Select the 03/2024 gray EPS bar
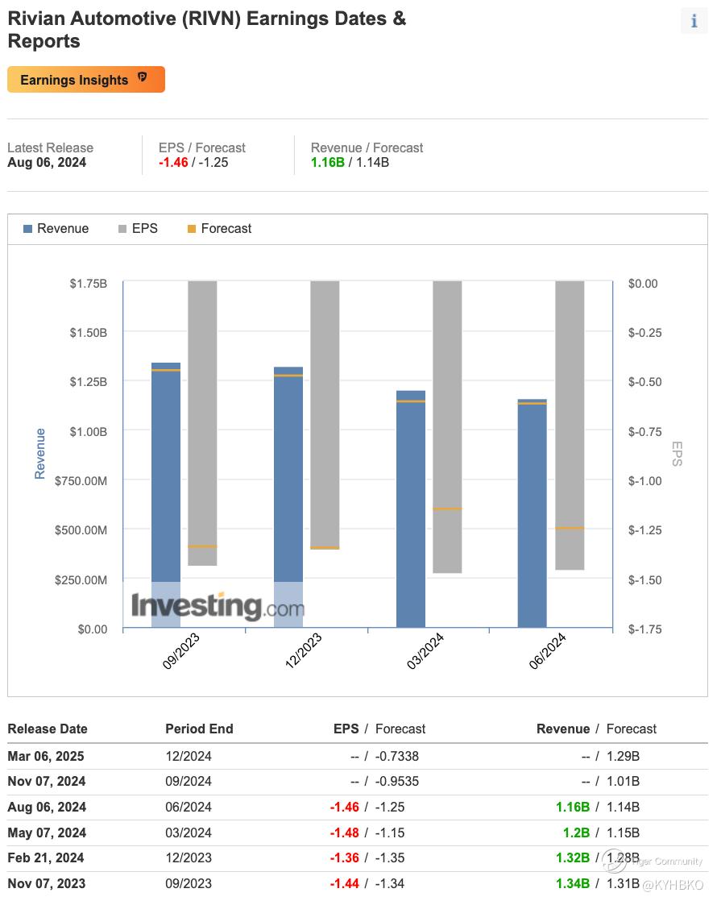 point(448,427)
